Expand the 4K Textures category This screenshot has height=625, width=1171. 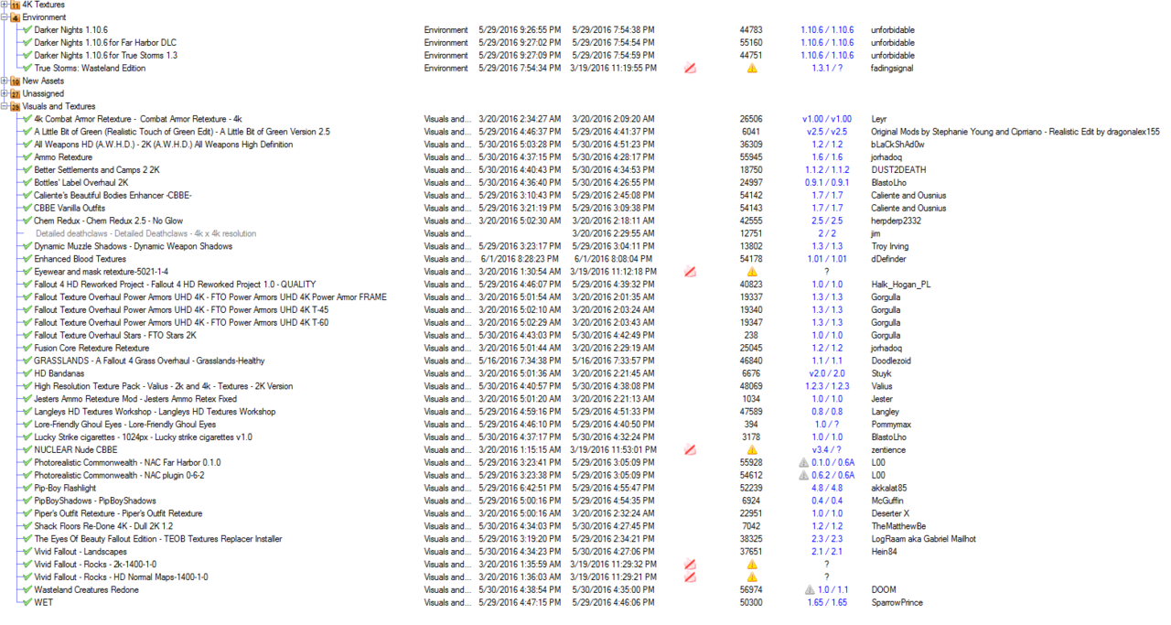pyautogui.click(x=5, y=5)
